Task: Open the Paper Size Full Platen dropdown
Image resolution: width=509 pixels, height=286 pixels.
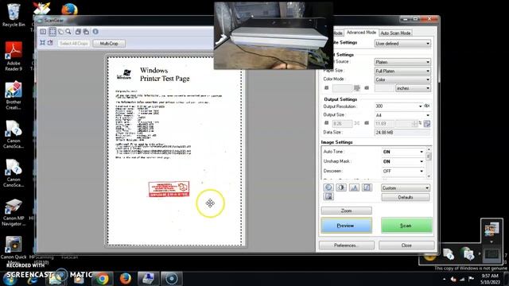Action: (402, 71)
